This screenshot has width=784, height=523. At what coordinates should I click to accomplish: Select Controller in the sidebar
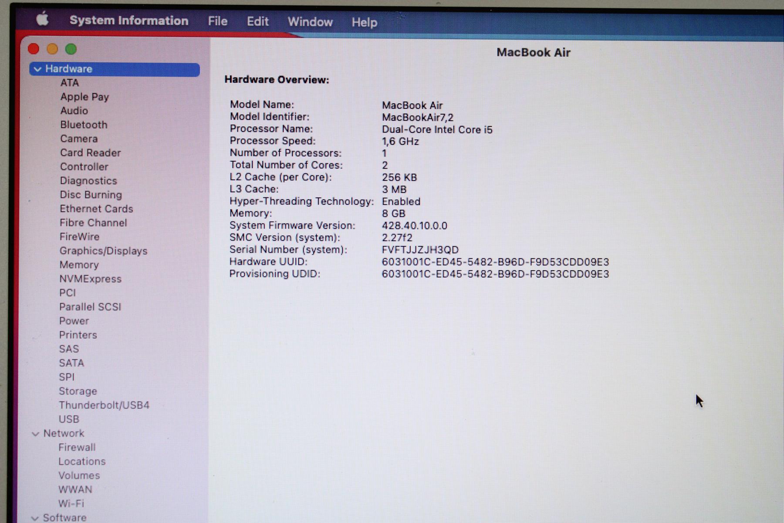[84, 166]
